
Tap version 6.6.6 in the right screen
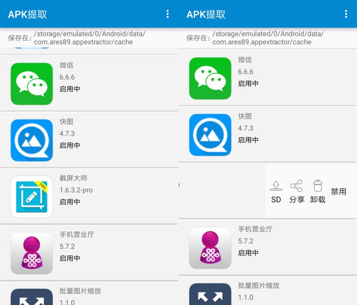tap(246, 72)
